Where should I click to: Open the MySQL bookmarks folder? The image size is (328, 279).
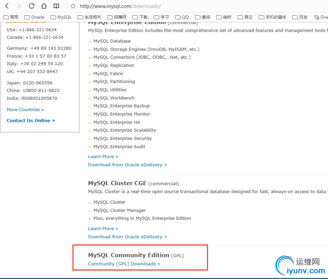click(x=61, y=17)
